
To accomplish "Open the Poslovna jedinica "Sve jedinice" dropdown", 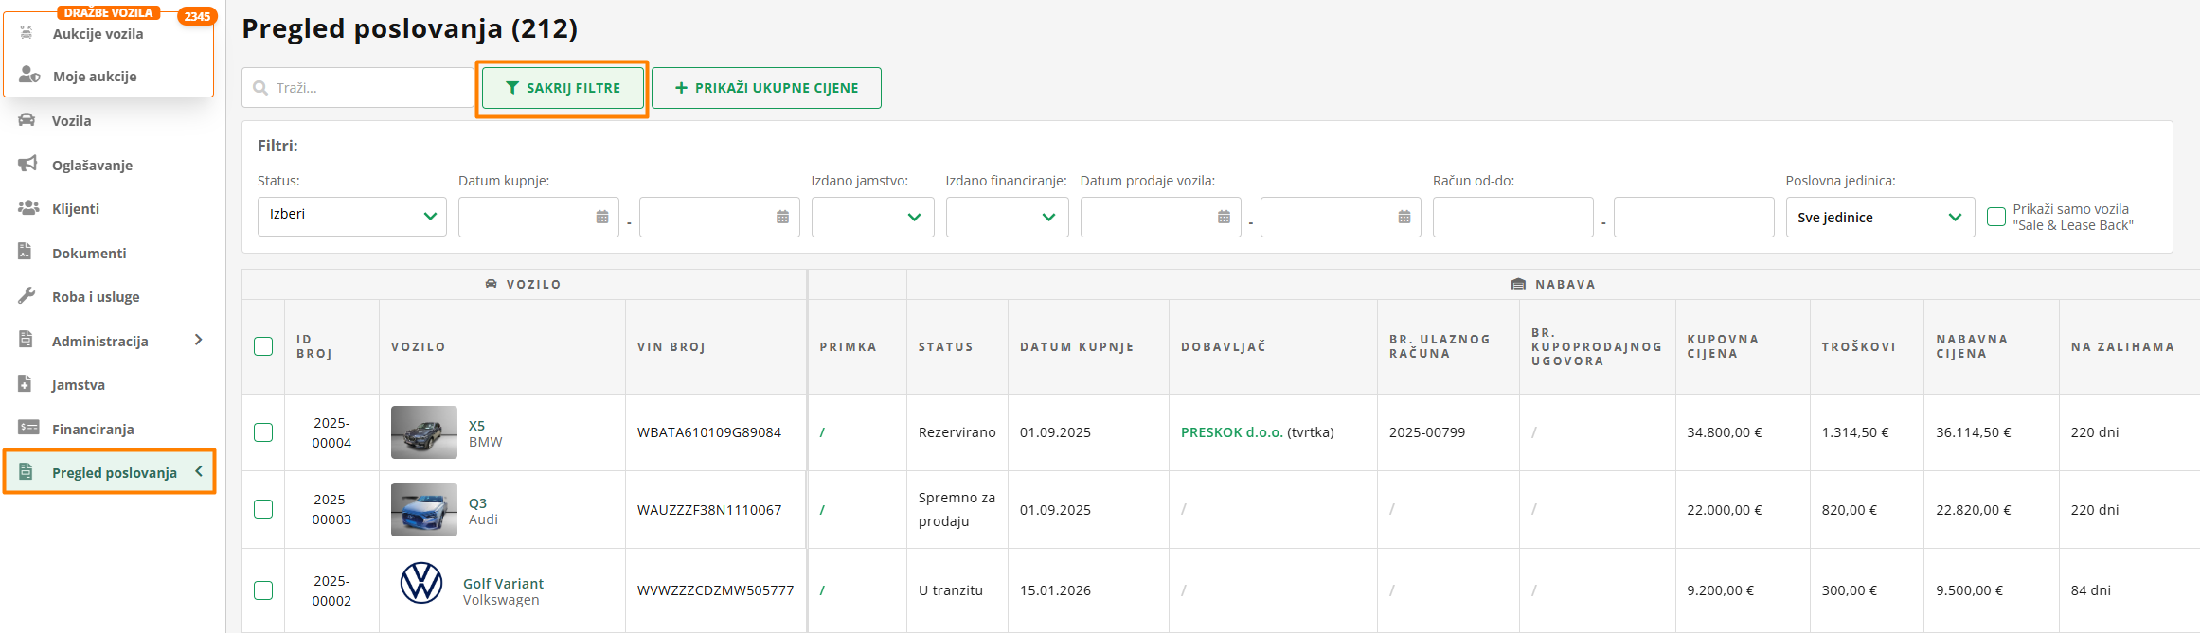I will 1879,217.
